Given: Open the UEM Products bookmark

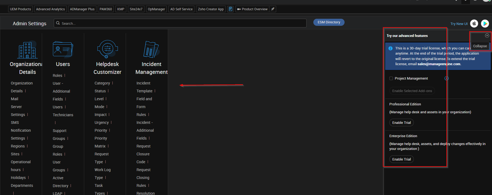Looking at the screenshot, I should [x=20, y=9].
